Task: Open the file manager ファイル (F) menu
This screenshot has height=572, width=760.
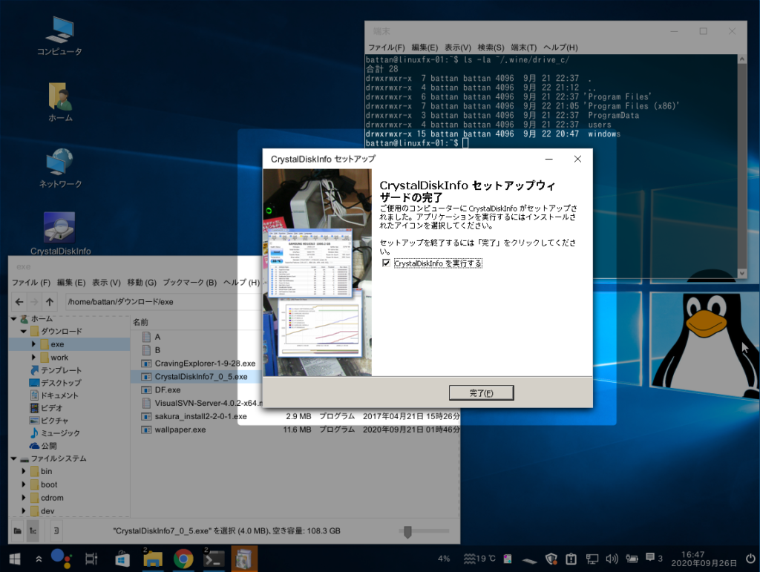Action: pyautogui.click(x=31, y=283)
